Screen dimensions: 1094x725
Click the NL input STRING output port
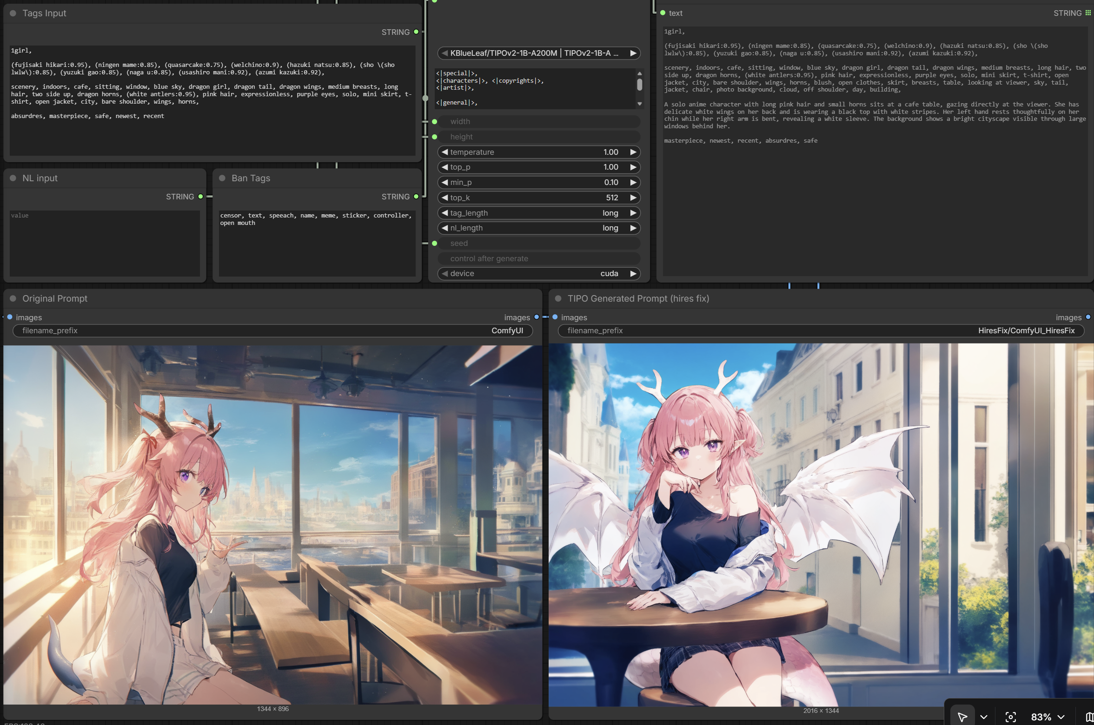200,197
